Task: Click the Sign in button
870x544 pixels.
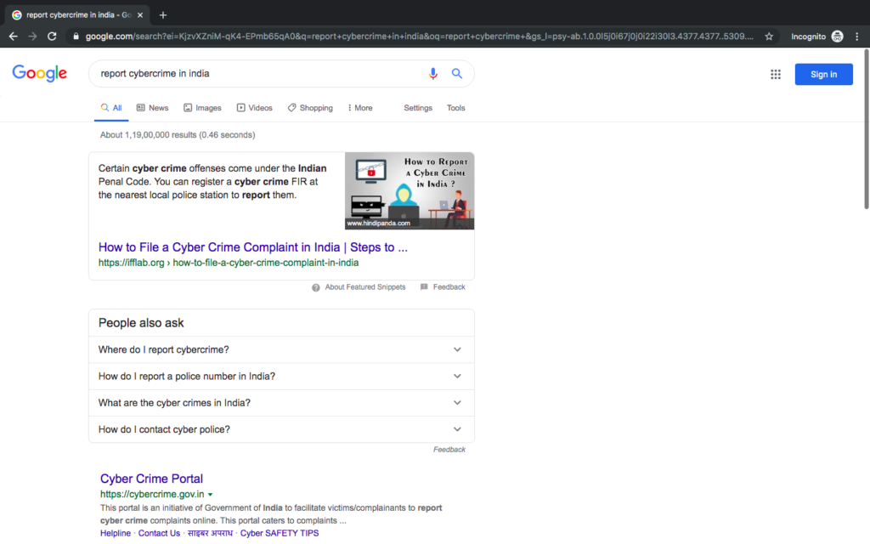Action: [823, 75]
